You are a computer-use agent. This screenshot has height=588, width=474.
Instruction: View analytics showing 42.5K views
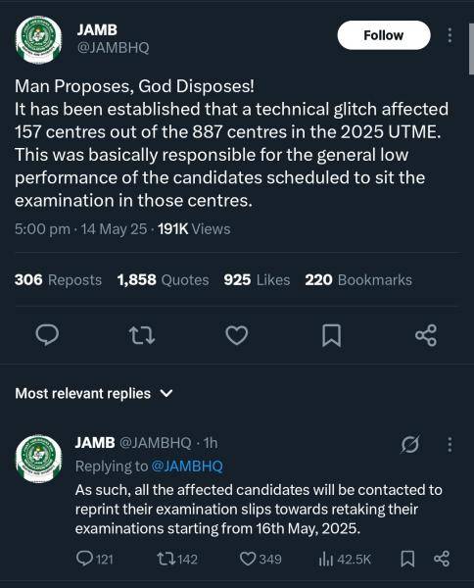pyautogui.click(x=345, y=560)
